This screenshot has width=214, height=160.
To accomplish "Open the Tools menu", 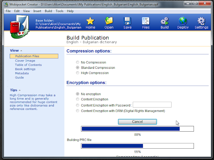I will [60, 11].
